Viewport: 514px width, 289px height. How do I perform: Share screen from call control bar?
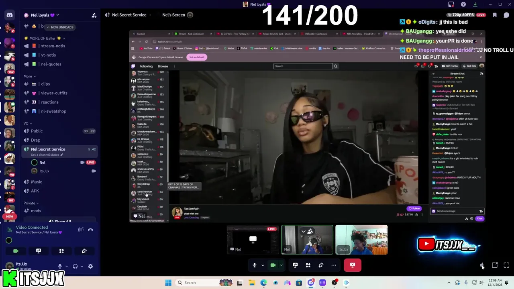point(295,265)
